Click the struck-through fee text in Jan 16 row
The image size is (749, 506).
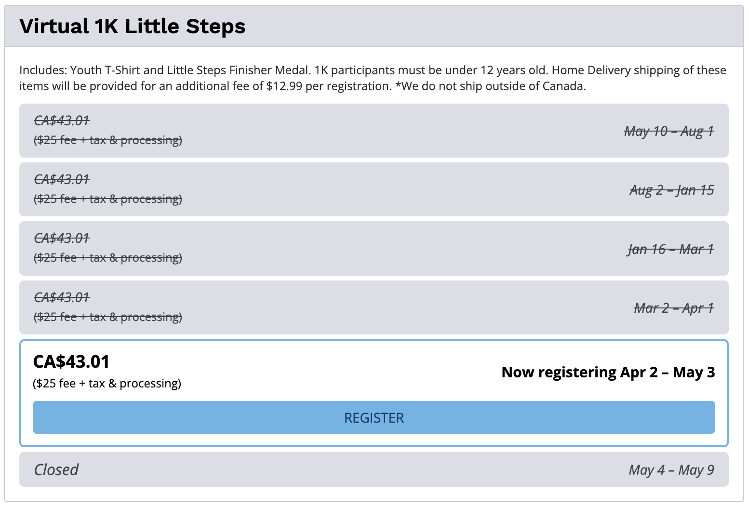tap(108, 258)
